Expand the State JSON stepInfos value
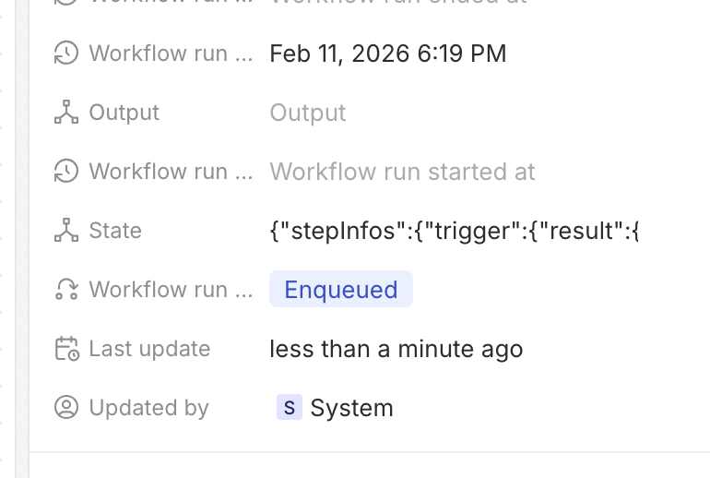 coord(454,231)
